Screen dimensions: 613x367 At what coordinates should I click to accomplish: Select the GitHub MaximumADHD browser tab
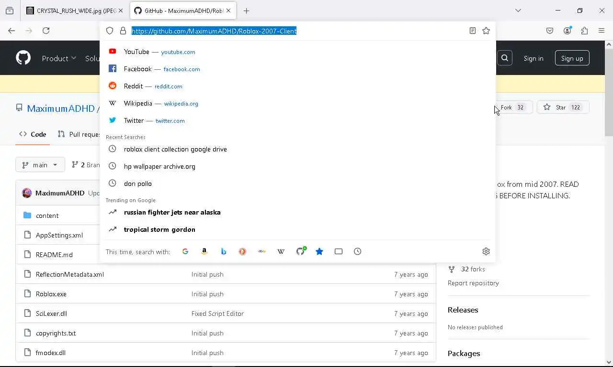(x=183, y=11)
